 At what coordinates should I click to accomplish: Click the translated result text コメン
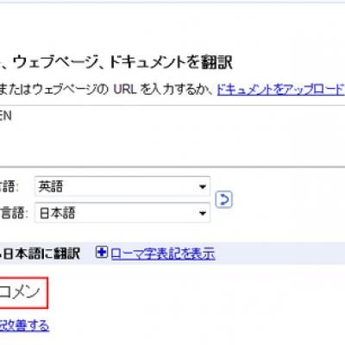tap(20, 292)
